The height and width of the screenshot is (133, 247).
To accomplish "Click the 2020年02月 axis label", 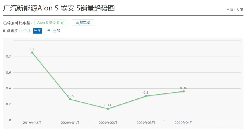I will (108, 123).
